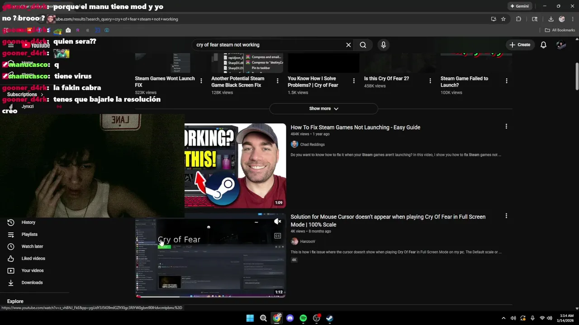Open options for Steam Game Failed to Launch
This screenshot has height=325, width=579.
click(507, 81)
